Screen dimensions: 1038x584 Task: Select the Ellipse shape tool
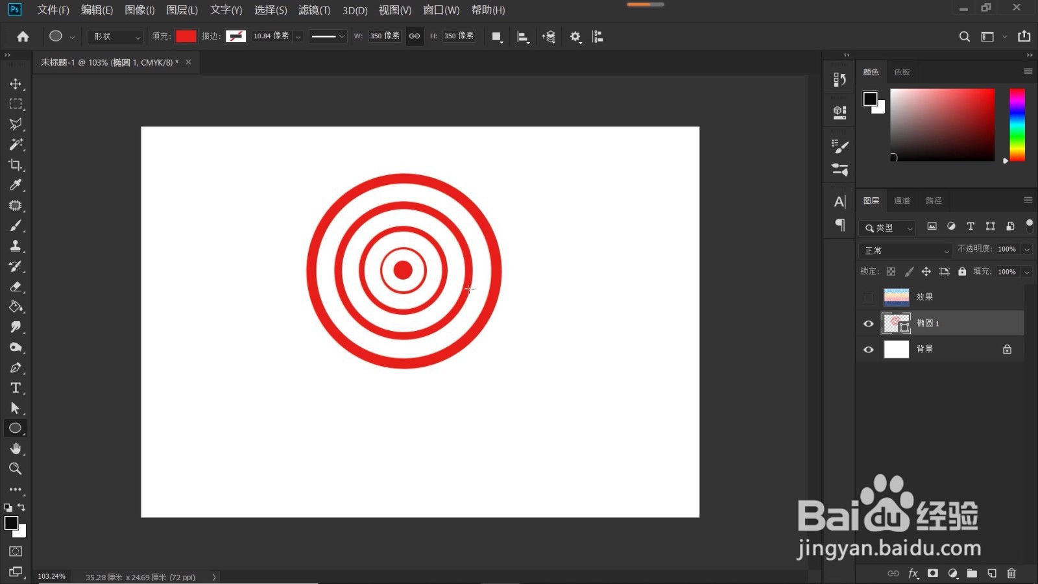pos(16,428)
